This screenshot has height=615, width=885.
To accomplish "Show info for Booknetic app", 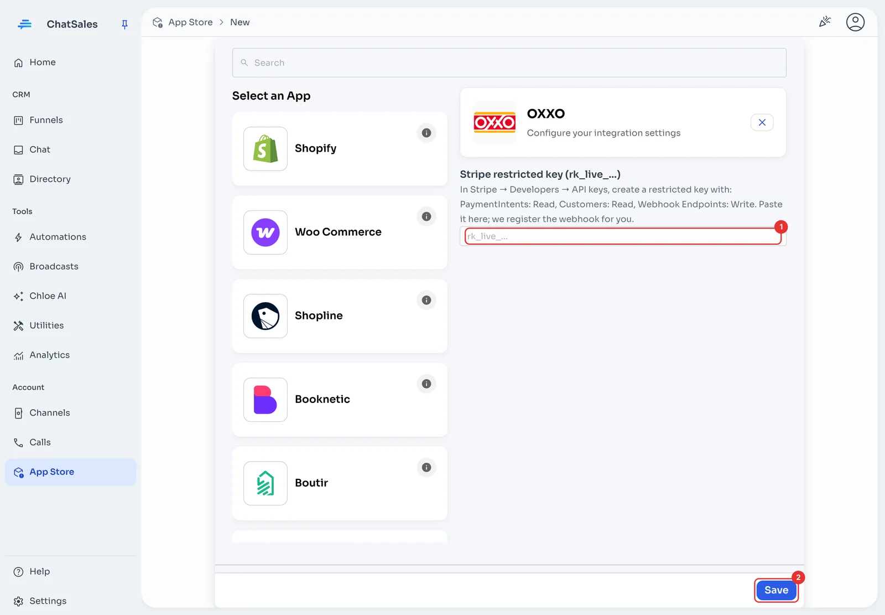I will (x=426, y=384).
